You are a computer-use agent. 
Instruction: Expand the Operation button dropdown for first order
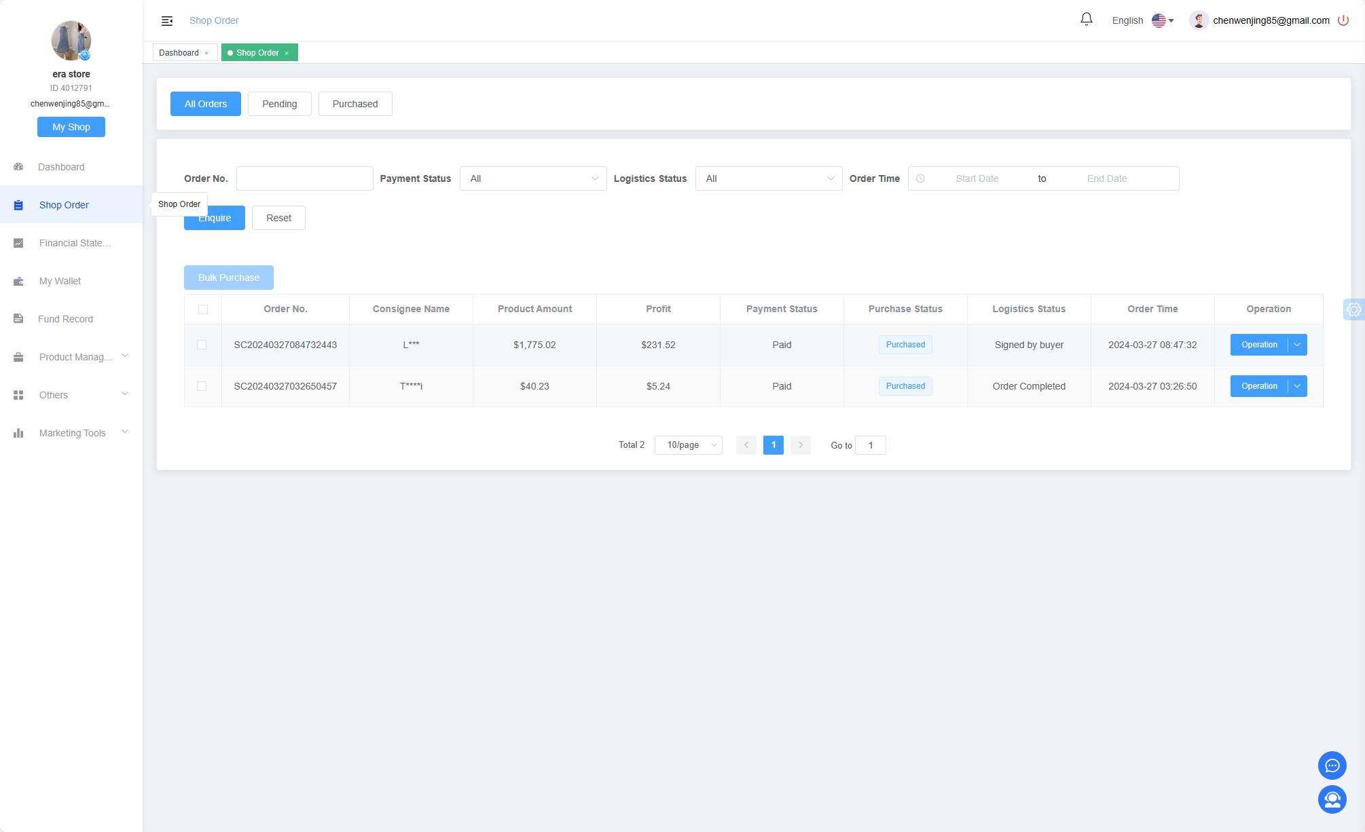point(1297,344)
